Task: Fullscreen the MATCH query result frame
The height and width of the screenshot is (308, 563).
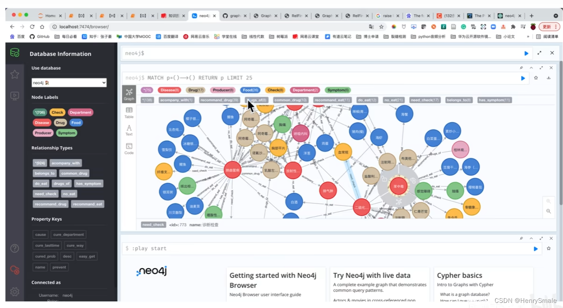Action: pyautogui.click(x=541, y=68)
